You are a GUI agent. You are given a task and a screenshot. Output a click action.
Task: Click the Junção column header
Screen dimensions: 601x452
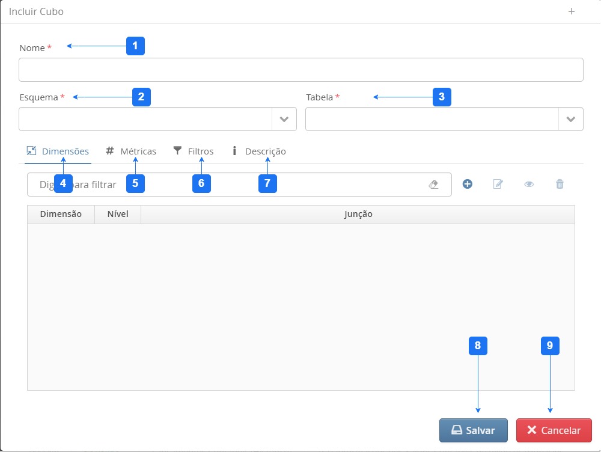tap(358, 215)
